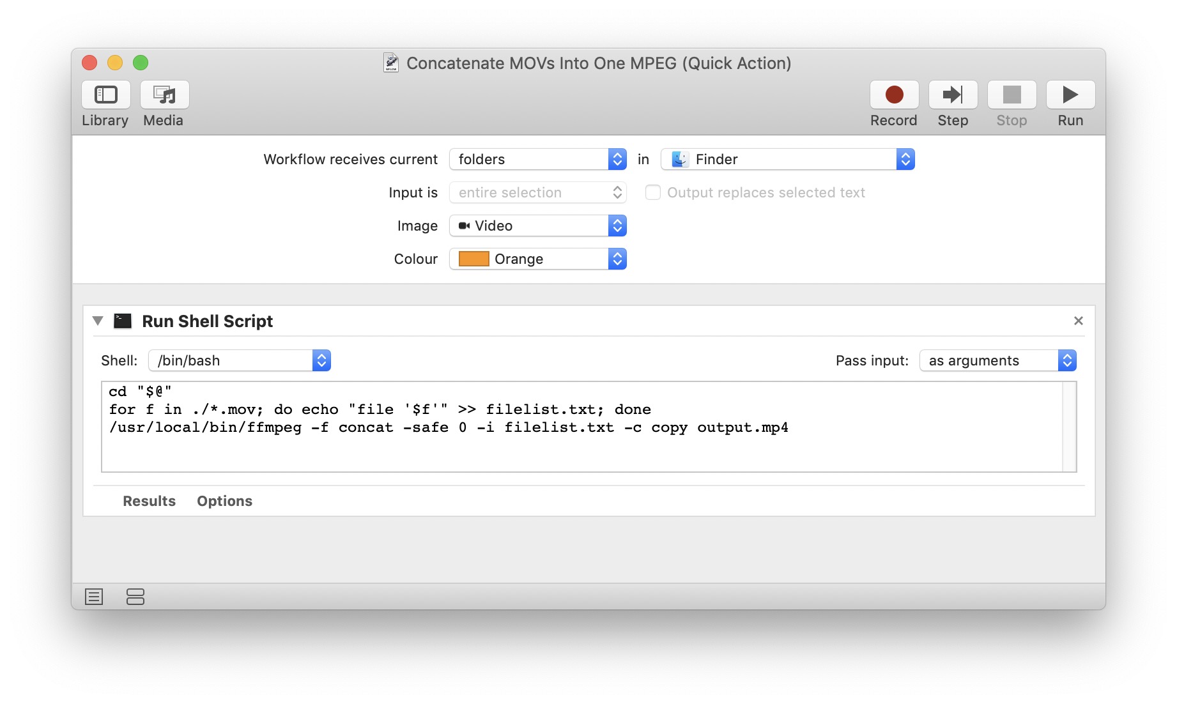
Task: Click the Record button to record actions
Action: 893,94
